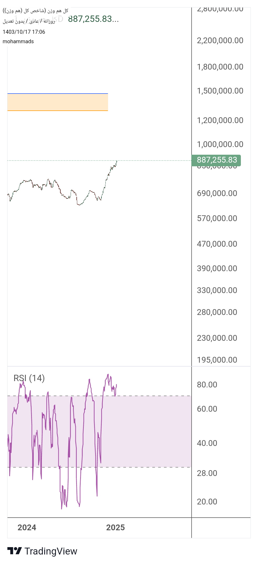The height and width of the screenshot is (564, 258).
Task: Click the Persian timeframe subtitle line
Action: click(x=29, y=21)
